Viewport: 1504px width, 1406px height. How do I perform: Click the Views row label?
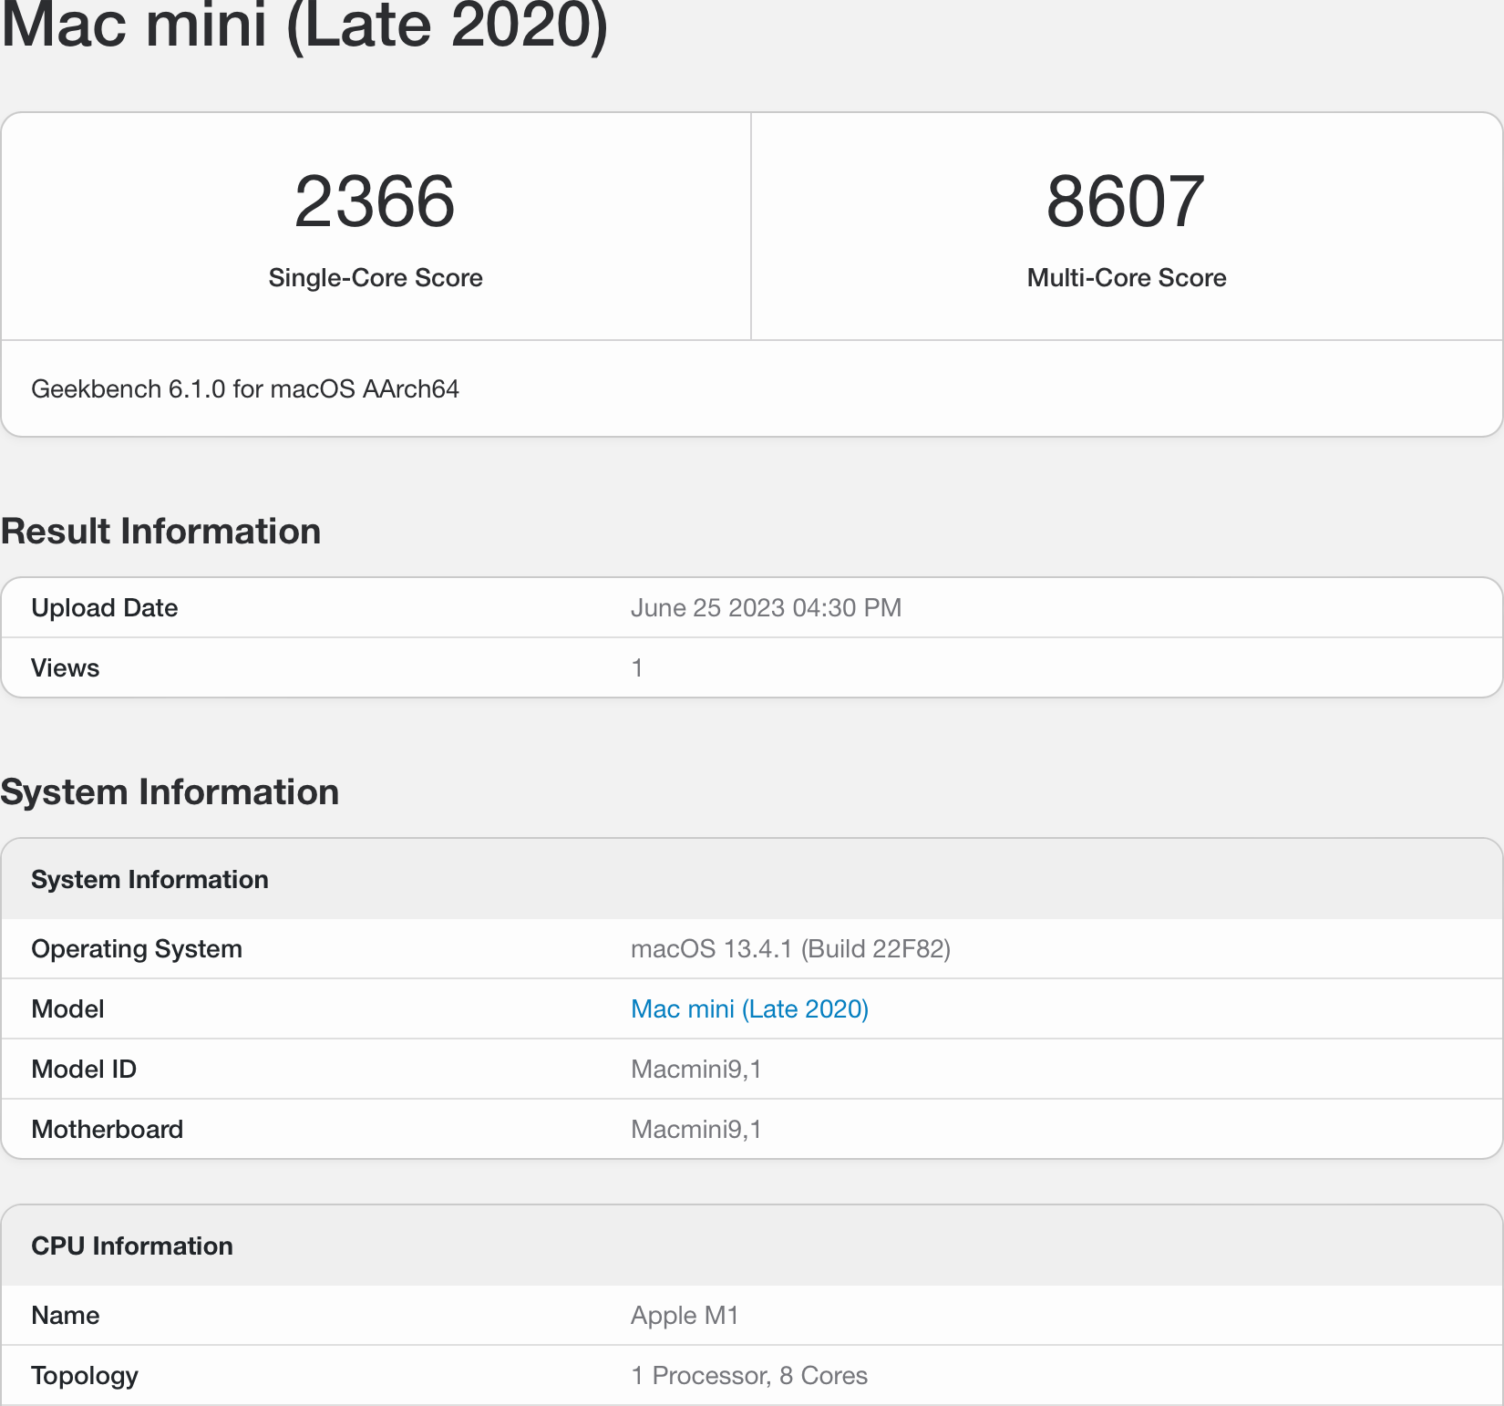66,667
